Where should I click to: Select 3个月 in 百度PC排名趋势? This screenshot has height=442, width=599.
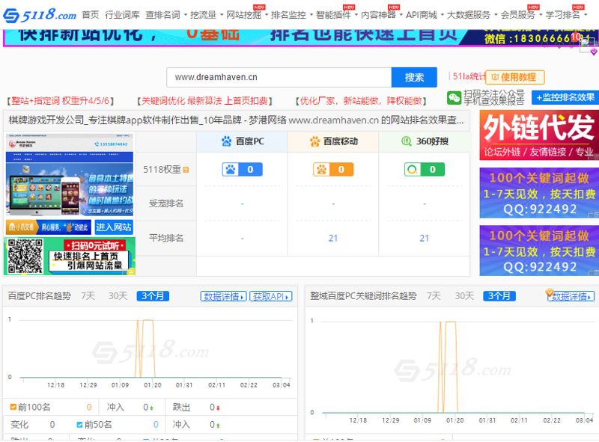point(153,296)
